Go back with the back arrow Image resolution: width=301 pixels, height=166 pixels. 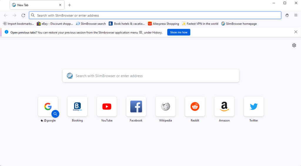point(6,15)
